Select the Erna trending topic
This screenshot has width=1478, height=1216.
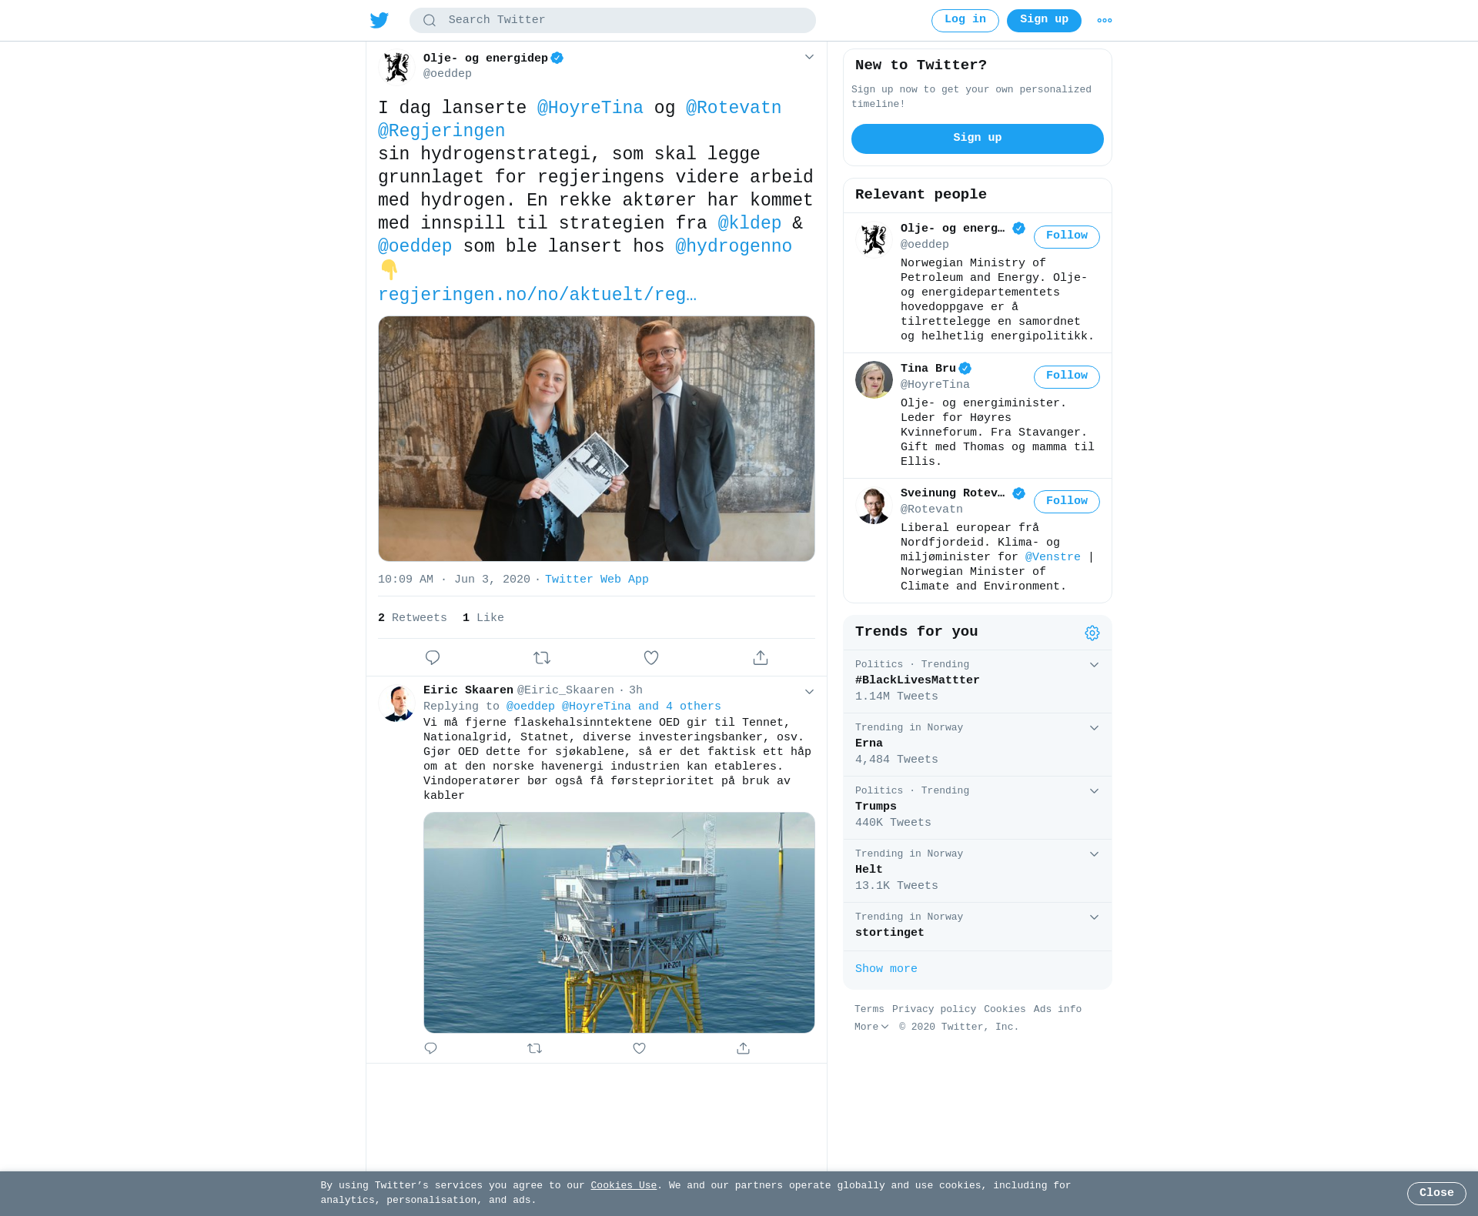[977, 744]
